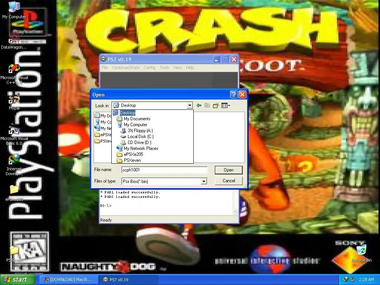Minimize the PS7 v0.19 window
The width and height of the screenshot is (380, 285).
click(217, 59)
